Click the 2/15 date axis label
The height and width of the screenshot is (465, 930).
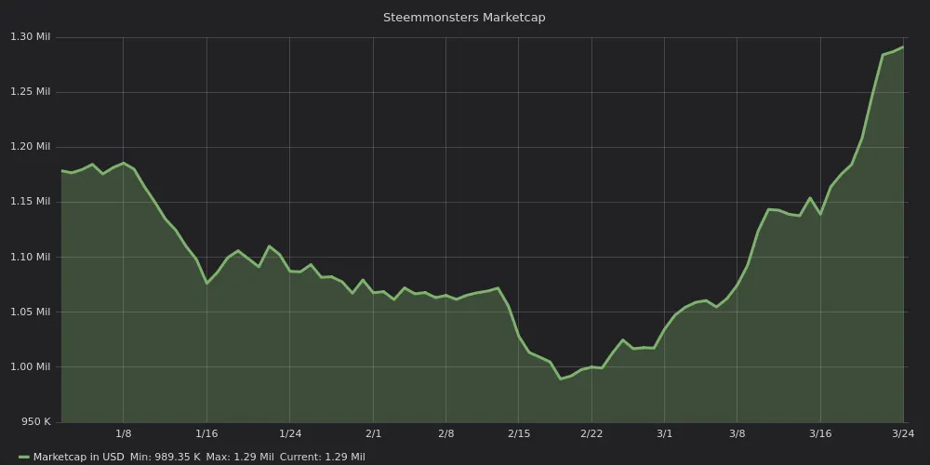pos(518,433)
